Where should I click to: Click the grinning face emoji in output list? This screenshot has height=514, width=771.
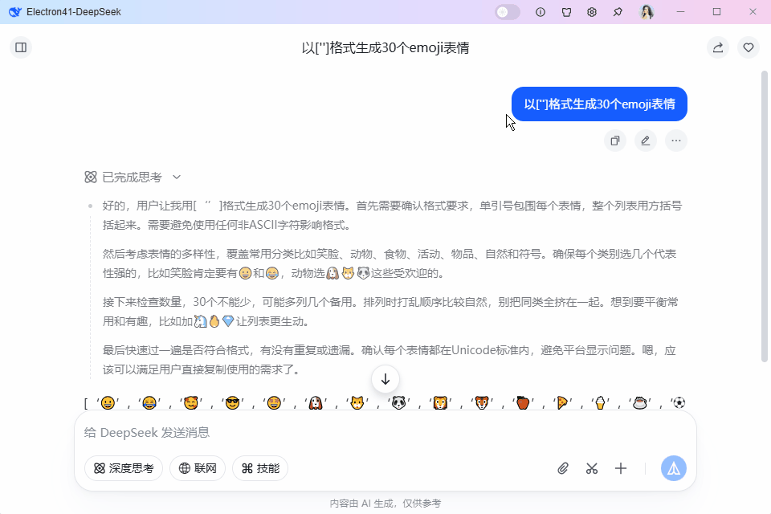point(108,403)
